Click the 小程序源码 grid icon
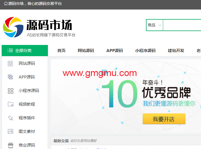Viewport: 201px width, 149px height. click(11, 91)
